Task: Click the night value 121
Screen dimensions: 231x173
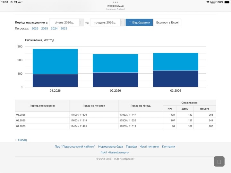Action: tap(173, 115)
